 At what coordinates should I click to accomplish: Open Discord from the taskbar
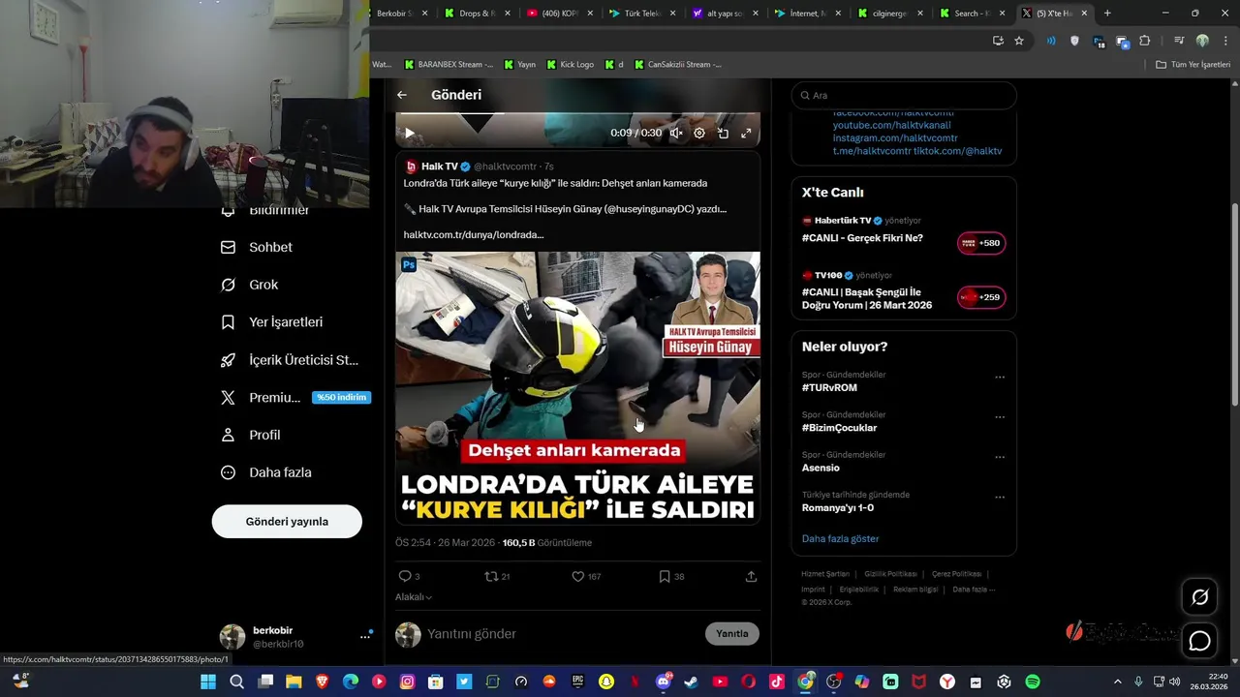[664, 682]
